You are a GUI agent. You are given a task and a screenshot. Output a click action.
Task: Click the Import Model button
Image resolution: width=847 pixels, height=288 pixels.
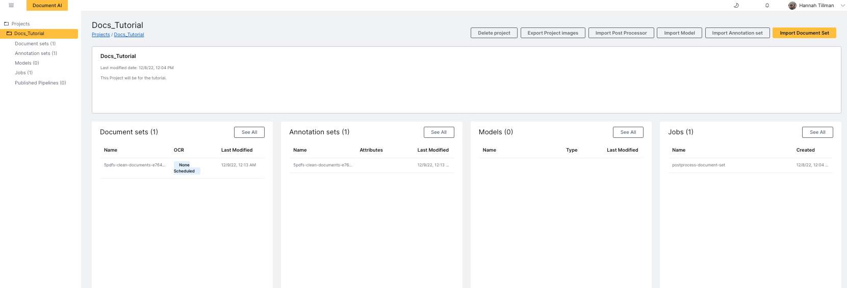click(x=679, y=33)
